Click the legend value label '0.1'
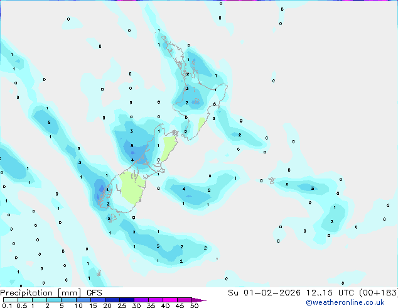The height and width of the screenshot is (308, 398). [7, 305]
